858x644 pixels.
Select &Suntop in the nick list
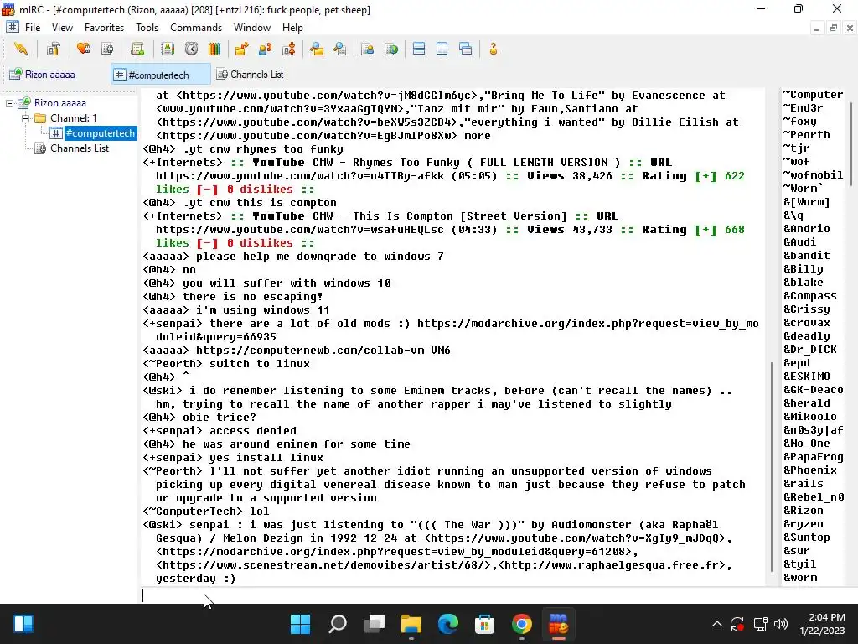807,538
